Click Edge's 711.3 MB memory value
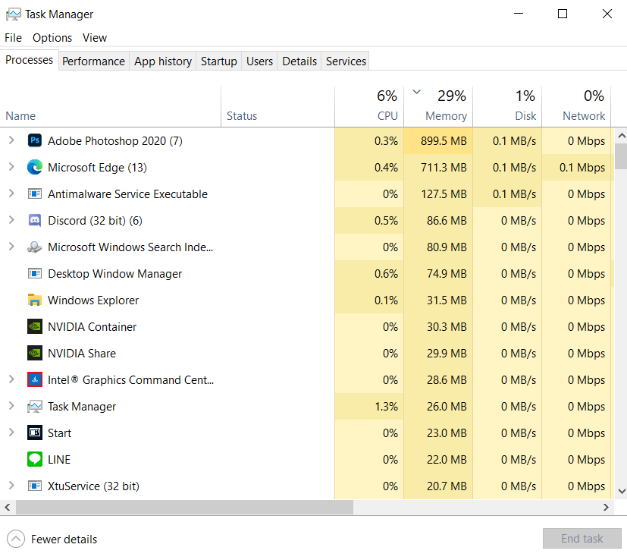 [444, 168]
